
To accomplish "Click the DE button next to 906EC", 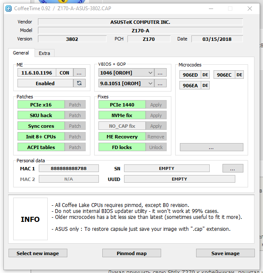I will (x=239, y=75).
